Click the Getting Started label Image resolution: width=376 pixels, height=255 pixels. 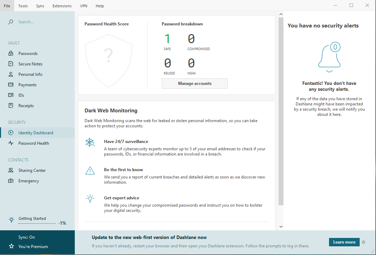click(32, 218)
